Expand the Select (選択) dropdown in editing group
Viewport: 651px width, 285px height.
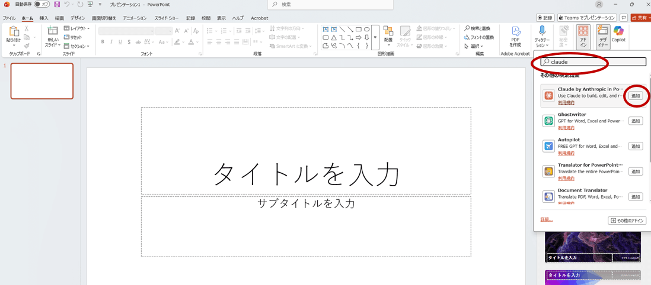pos(474,46)
